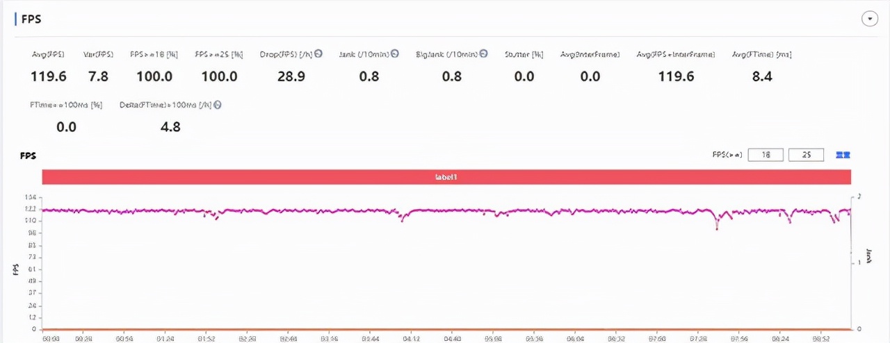Image resolution: width=890 pixels, height=343 pixels.
Task: Click the blue compare icon beside threshold fields
Action: 843,155
